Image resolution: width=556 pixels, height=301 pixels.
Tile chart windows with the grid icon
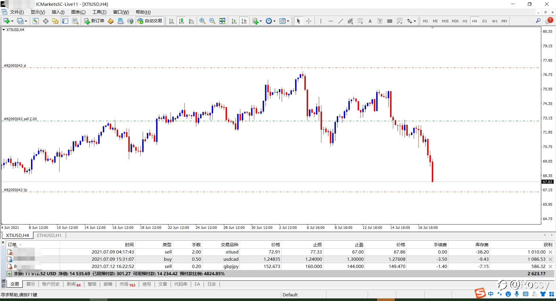(222, 21)
